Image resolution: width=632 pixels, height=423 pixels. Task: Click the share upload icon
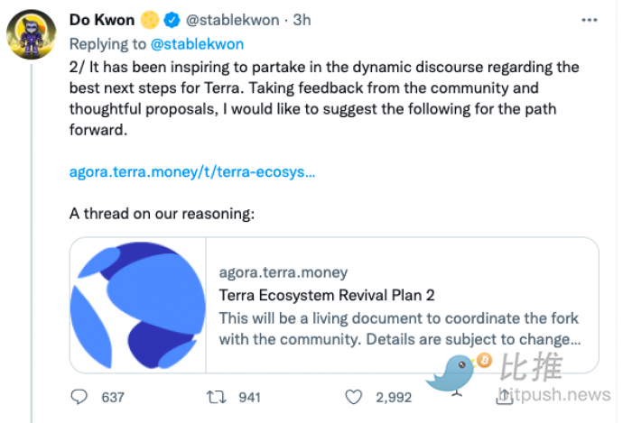[x=505, y=397]
